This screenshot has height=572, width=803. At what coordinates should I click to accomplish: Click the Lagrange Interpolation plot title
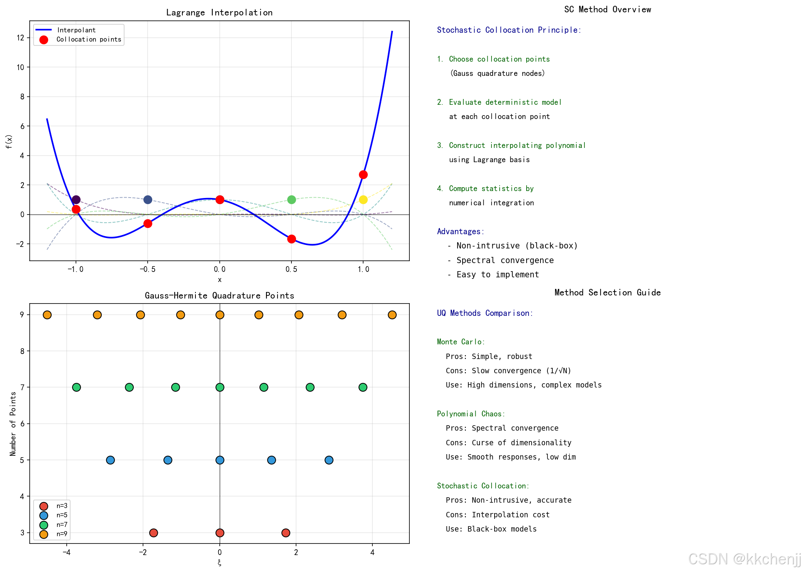tap(219, 12)
